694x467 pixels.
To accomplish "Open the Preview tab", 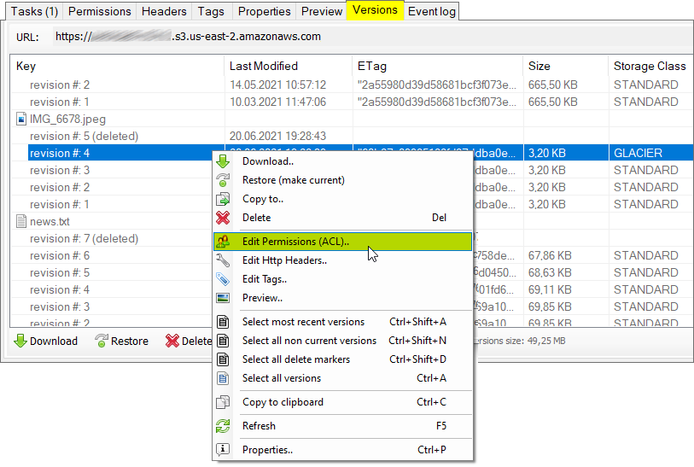I will click(x=322, y=11).
